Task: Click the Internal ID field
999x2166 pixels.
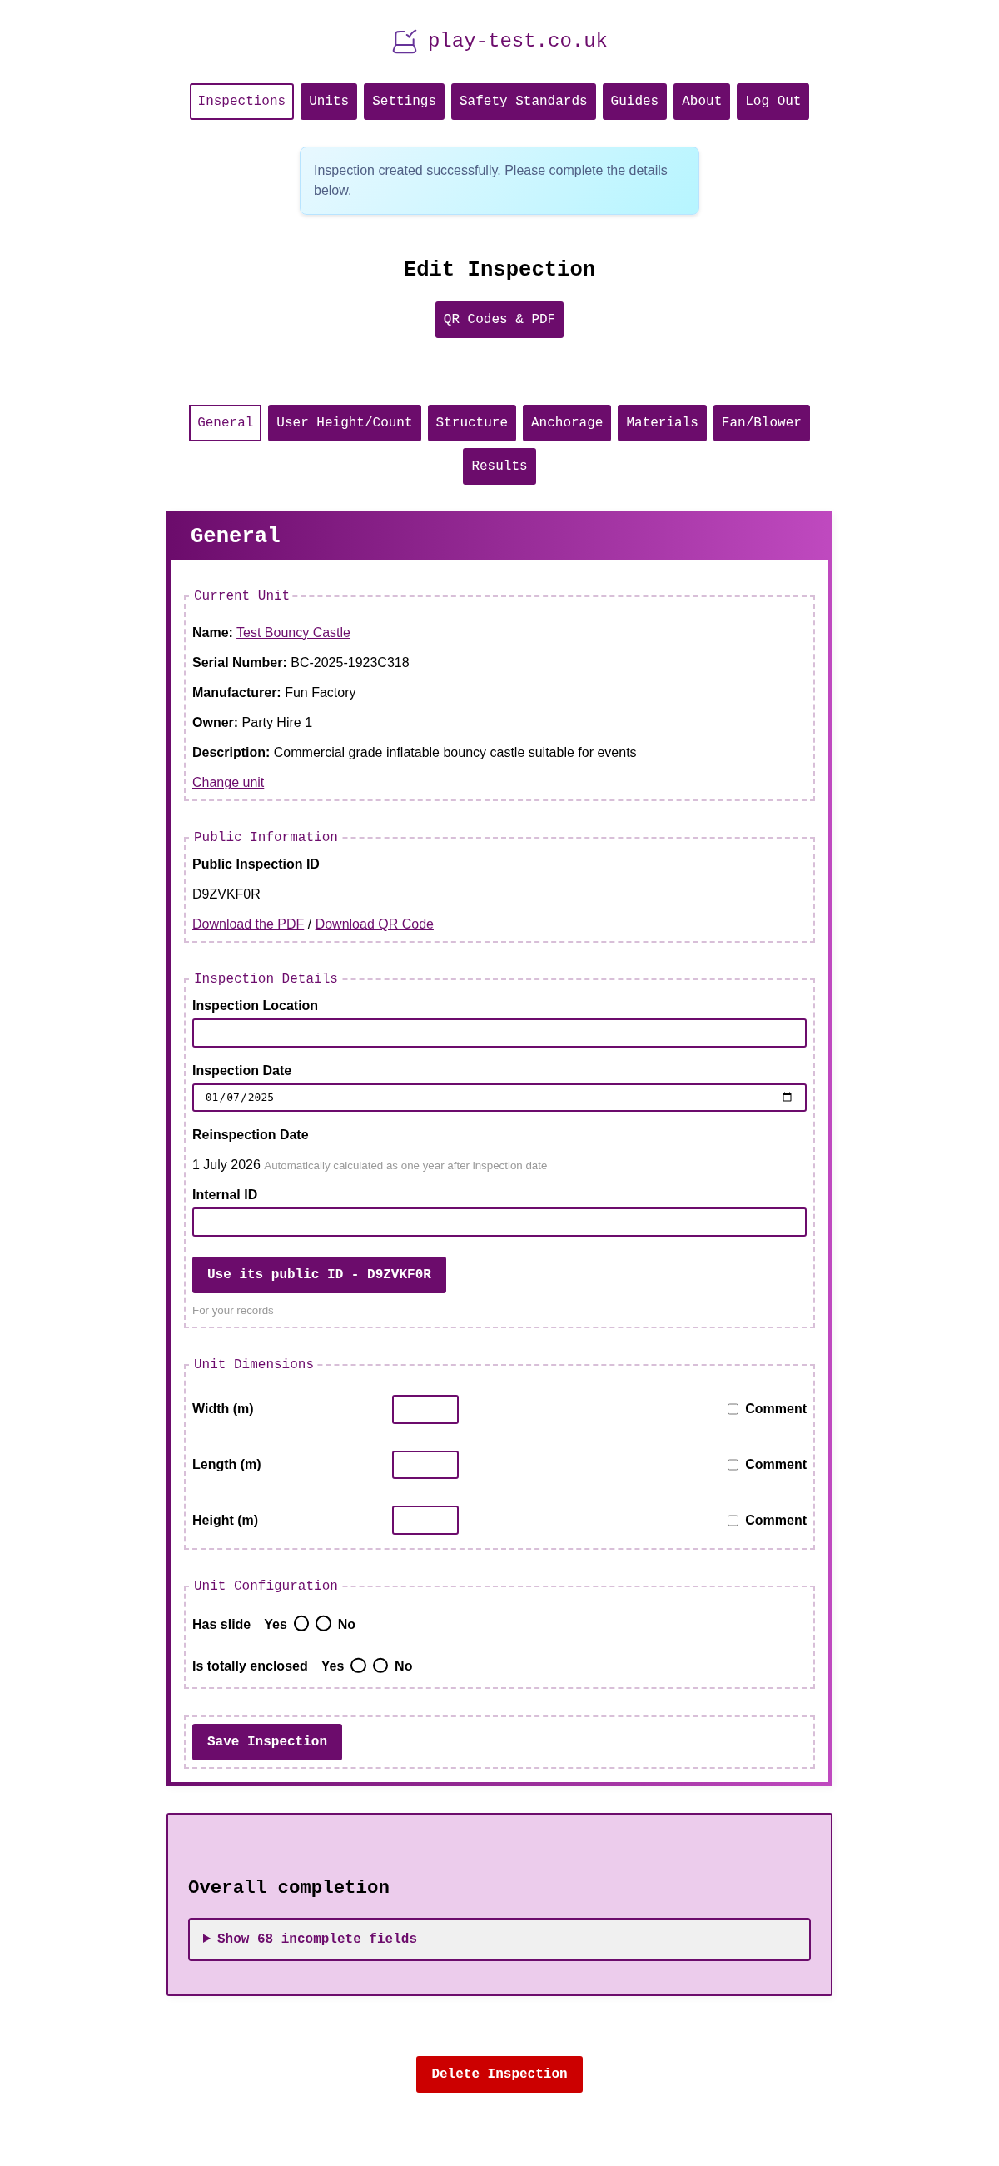Action: tap(499, 1222)
